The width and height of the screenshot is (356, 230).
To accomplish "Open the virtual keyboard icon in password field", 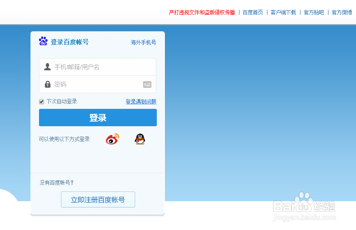I will 147,84.
